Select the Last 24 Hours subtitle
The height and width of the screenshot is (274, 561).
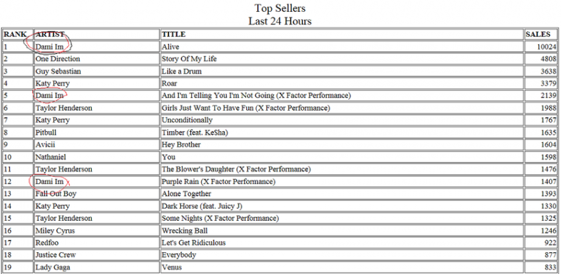[280, 21]
